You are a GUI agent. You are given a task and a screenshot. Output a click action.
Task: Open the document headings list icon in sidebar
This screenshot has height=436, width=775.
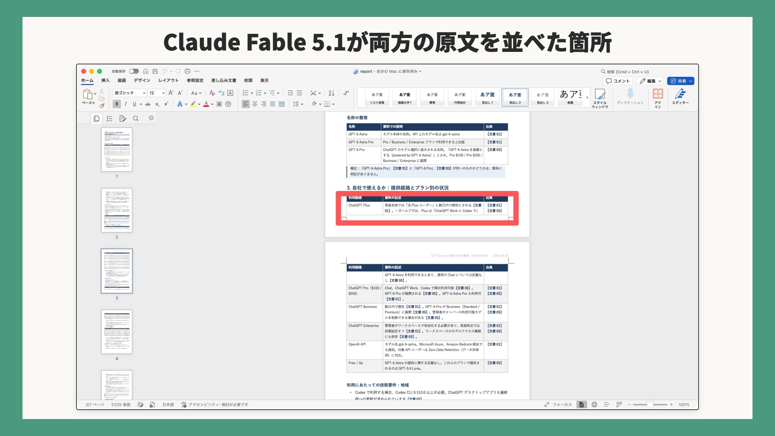(x=110, y=118)
